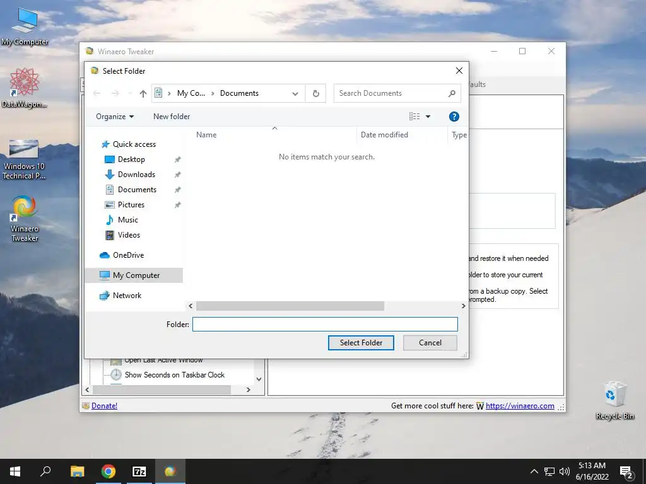The image size is (646, 484).
Task: Select Music in navigation pane
Action: coord(127,220)
